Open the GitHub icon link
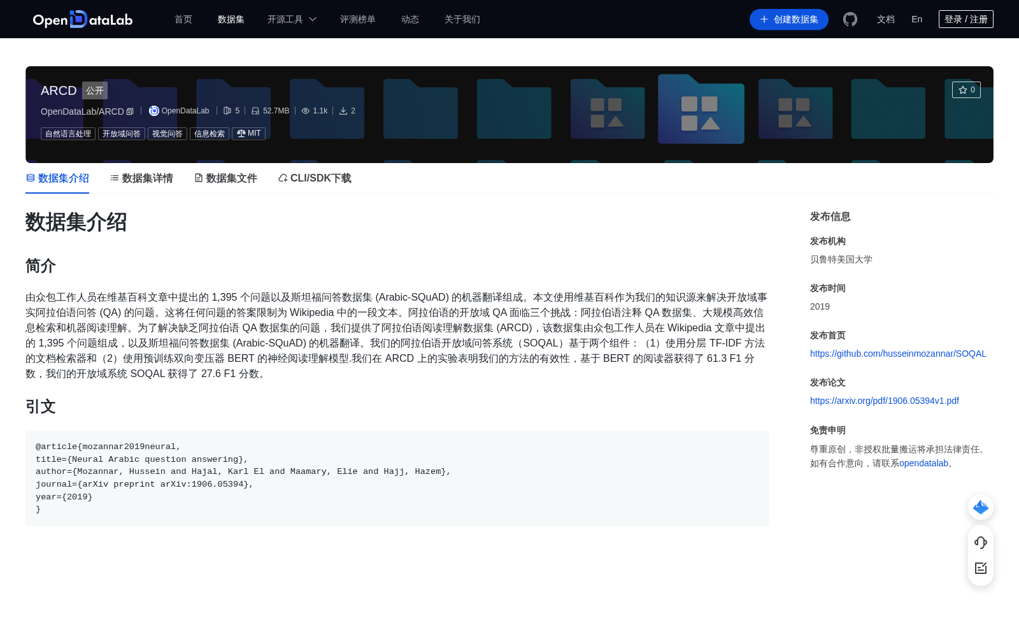 [850, 19]
